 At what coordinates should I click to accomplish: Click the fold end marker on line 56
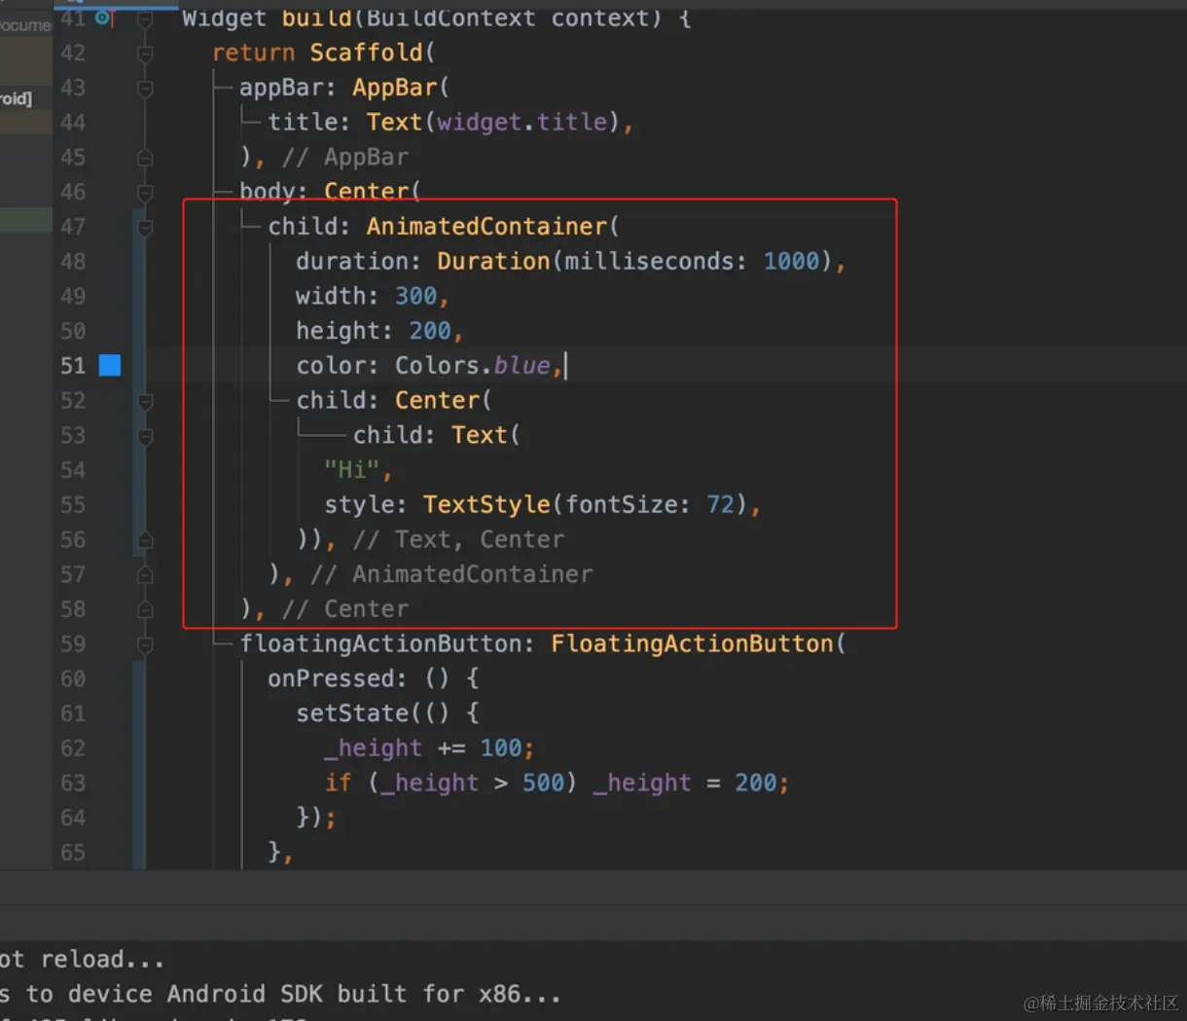pyautogui.click(x=145, y=539)
